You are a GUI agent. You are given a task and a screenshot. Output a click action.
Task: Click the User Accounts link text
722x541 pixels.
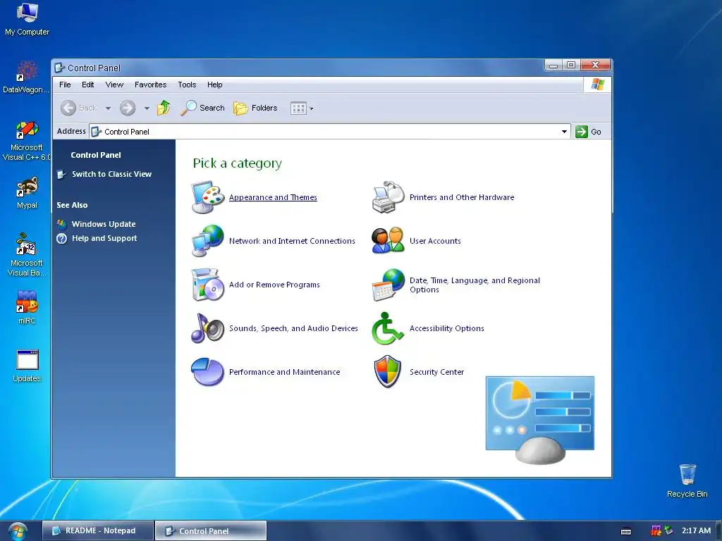coord(435,241)
